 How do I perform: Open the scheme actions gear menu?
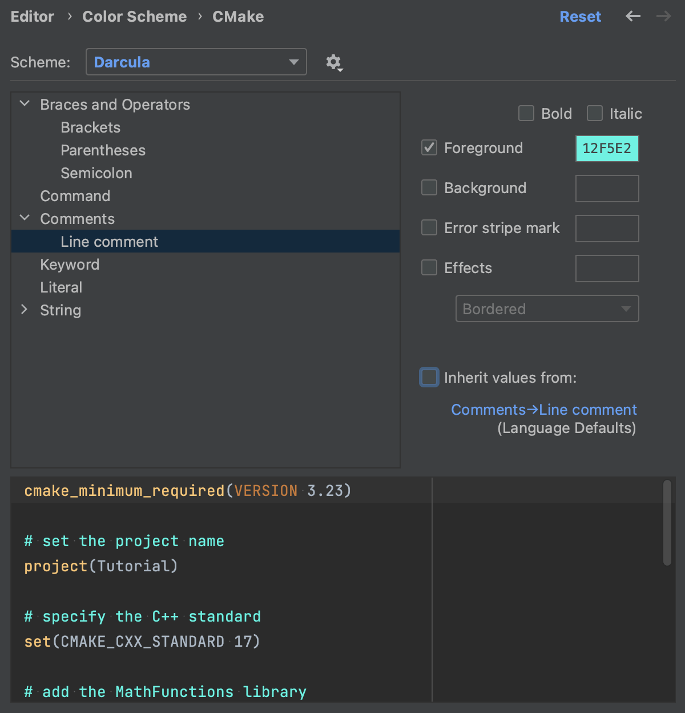[334, 62]
